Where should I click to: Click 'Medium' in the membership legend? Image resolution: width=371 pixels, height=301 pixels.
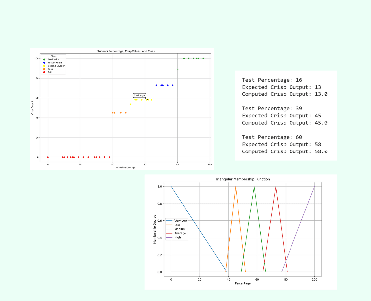180,229
